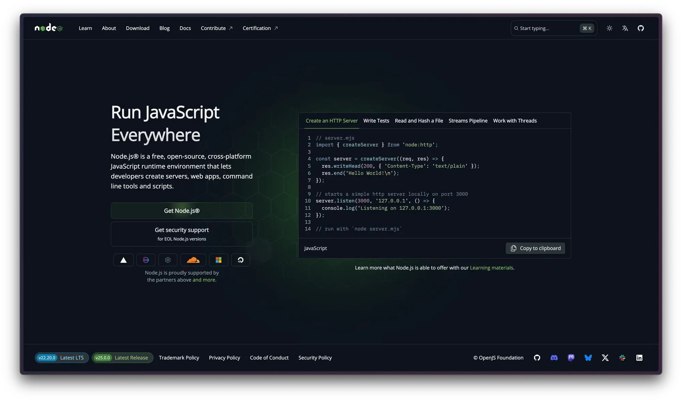
Task: Click the Node.js logo to return home
Action: [x=48, y=28]
